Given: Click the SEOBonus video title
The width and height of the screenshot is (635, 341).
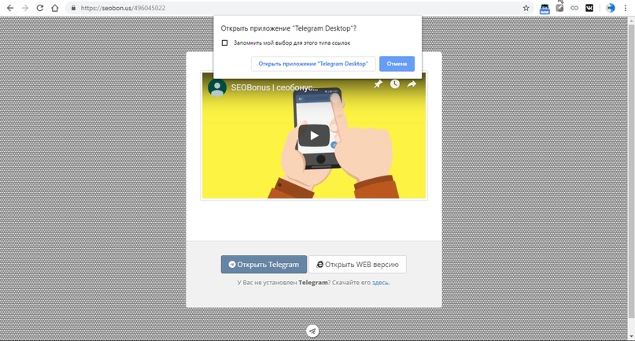Looking at the screenshot, I should (x=274, y=87).
